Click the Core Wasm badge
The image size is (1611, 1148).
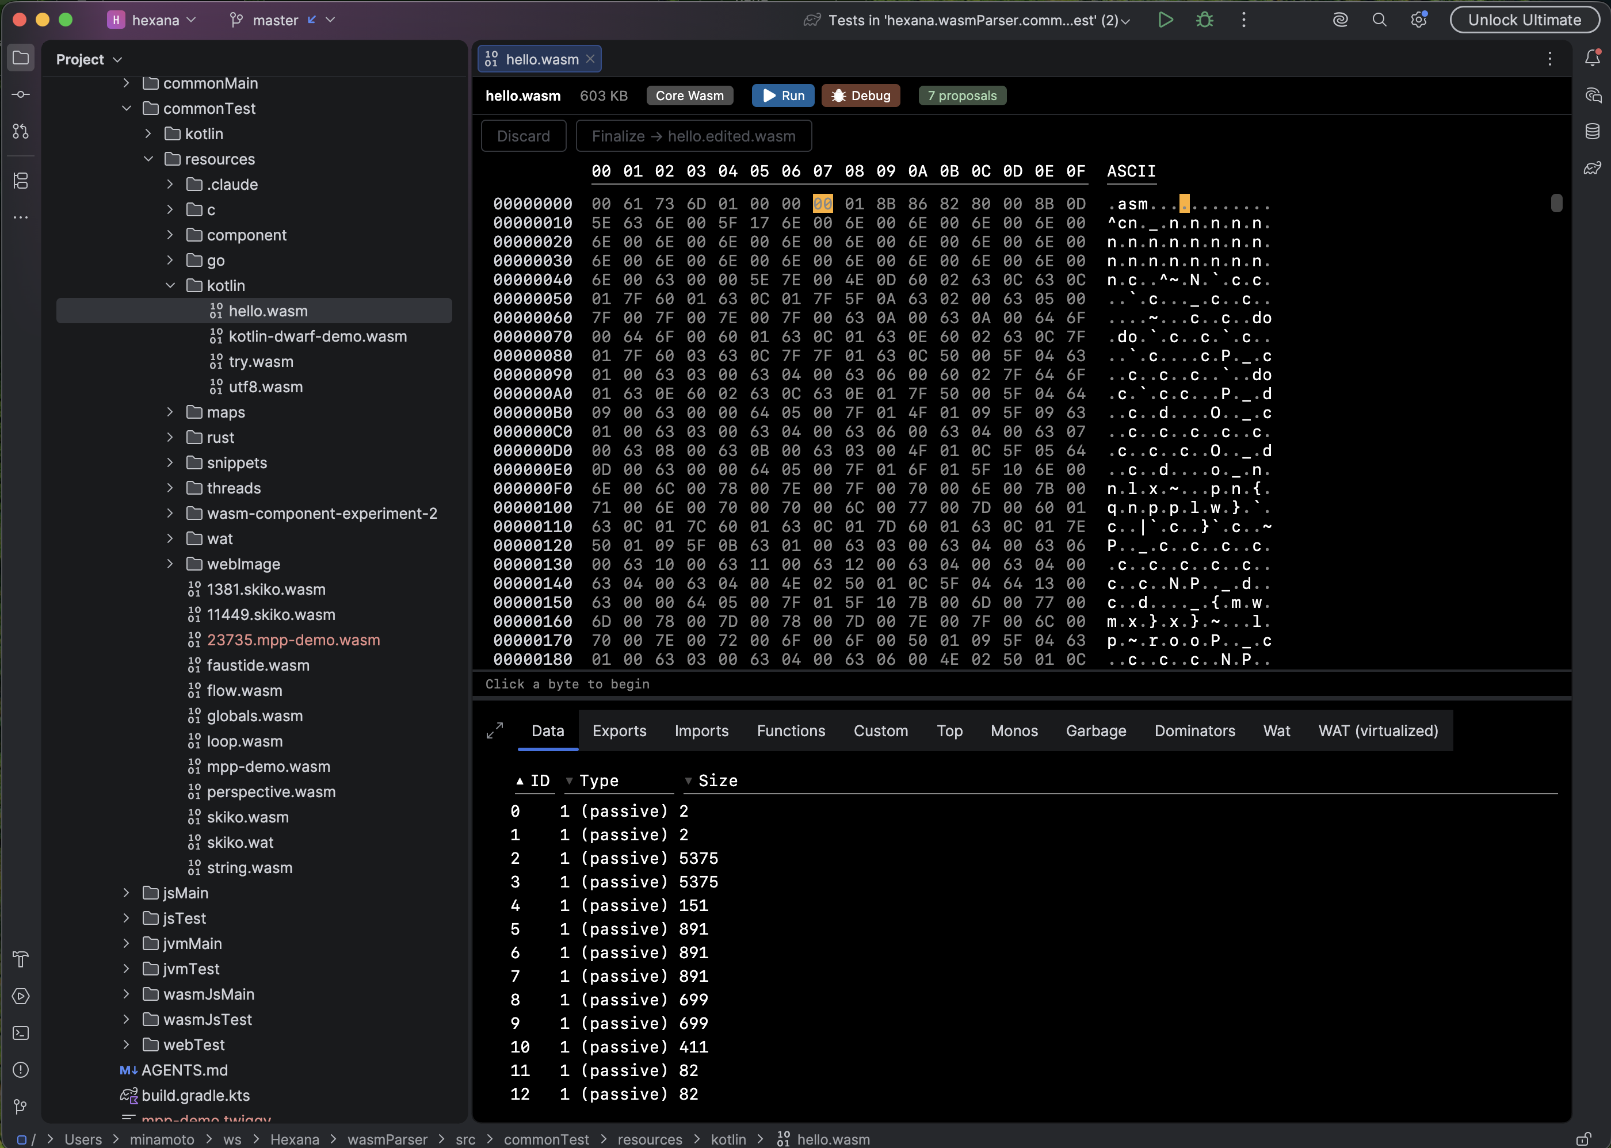pyautogui.click(x=689, y=95)
